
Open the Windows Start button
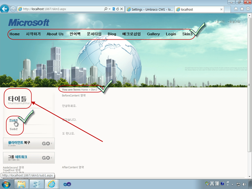(6, 184)
